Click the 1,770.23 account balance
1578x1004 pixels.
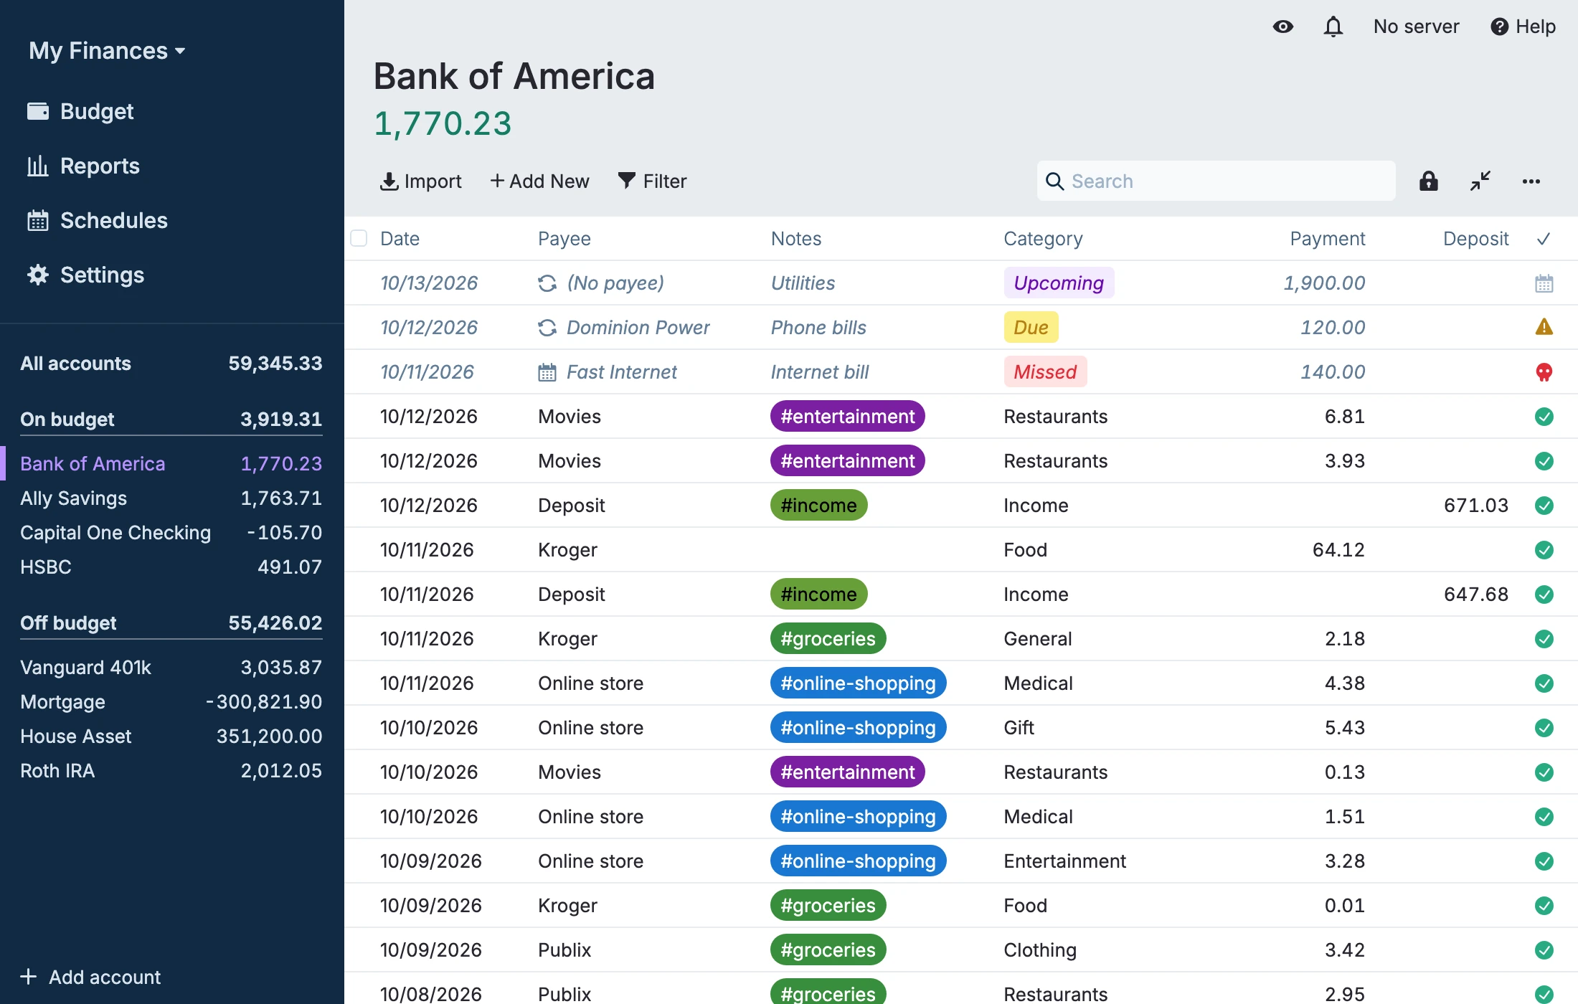[443, 123]
